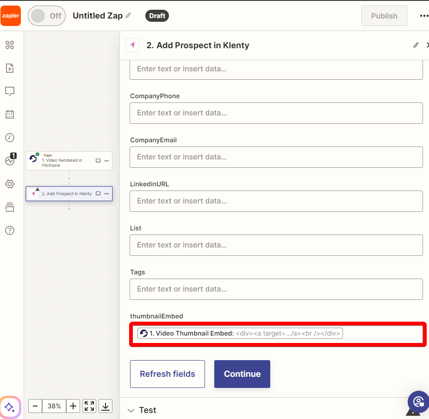429x419 pixels.
Task: Edit the Untitled Zap name pencil
Action: [x=128, y=15]
